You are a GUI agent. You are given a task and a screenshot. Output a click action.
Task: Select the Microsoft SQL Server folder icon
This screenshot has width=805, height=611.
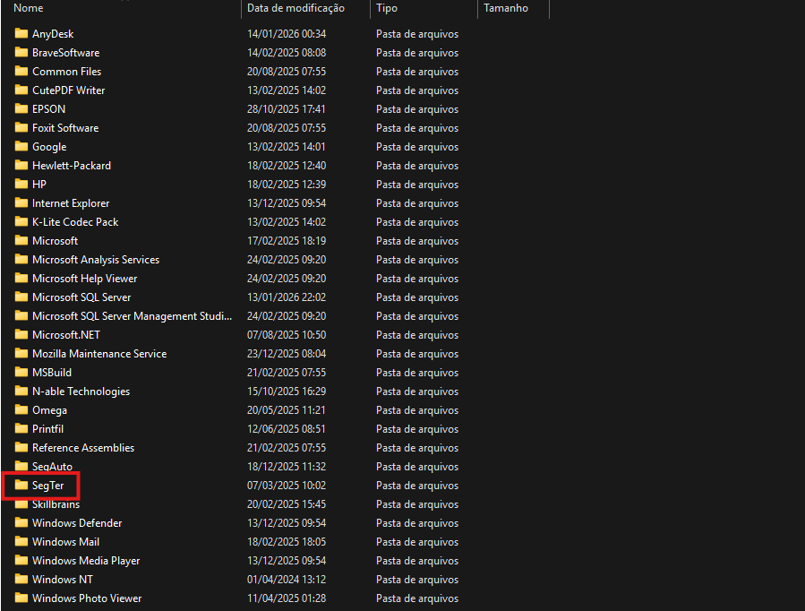[21, 297]
